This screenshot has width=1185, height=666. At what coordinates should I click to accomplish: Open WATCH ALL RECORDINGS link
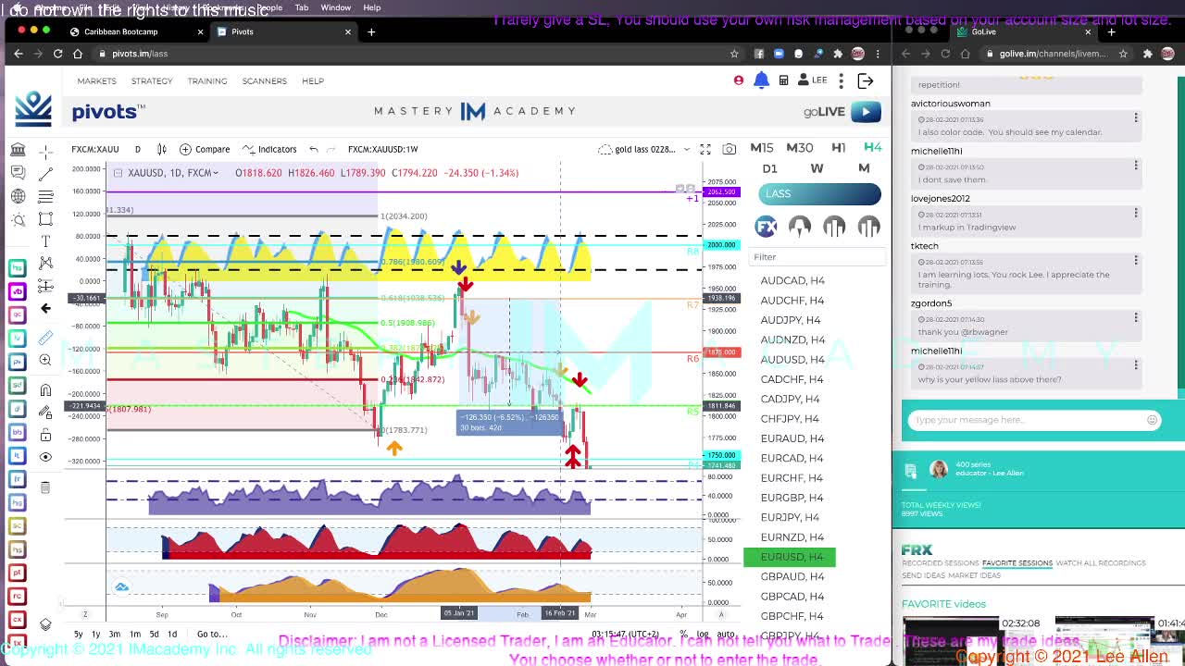[x=1101, y=562]
